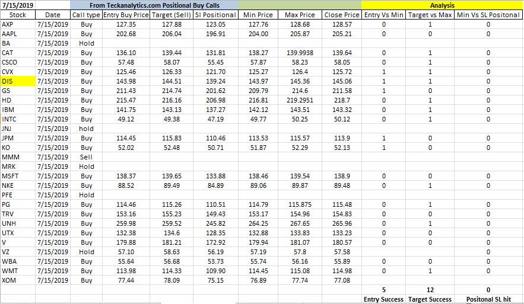This screenshot has width=524, height=304.
Task: Select the Entry Success label
Action: point(383,299)
